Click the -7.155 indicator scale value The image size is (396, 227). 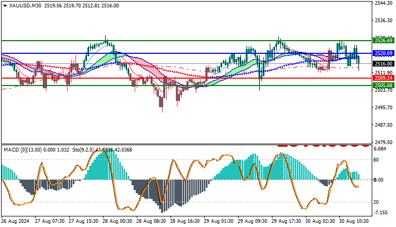point(381,213)
